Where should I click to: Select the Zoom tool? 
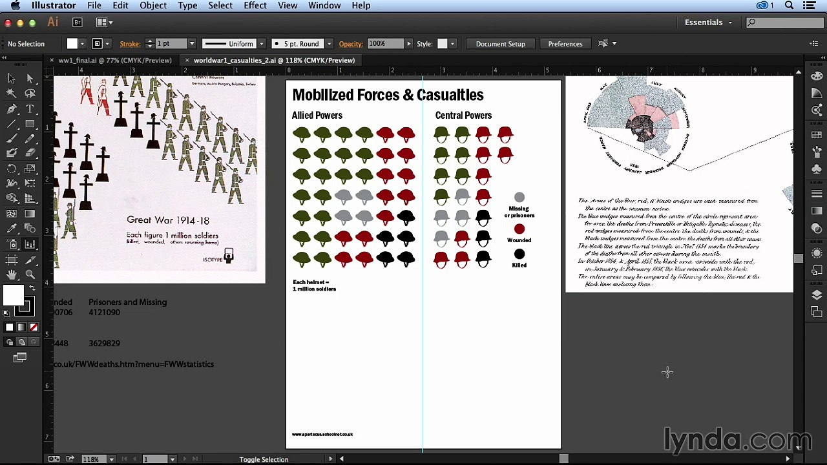click(30, 275)
